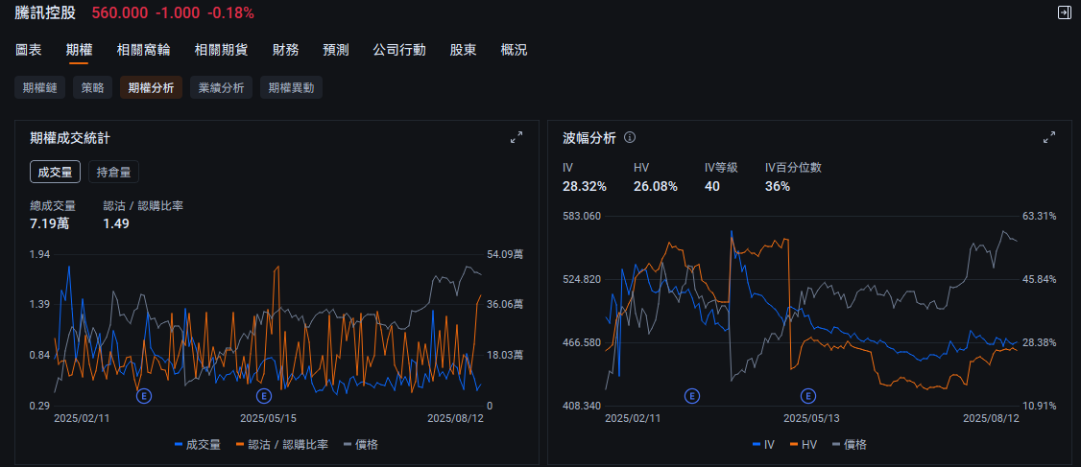The height and width of the screenshot is (467, 1081).
Task: Select the 期權 tab
Action: 80,50
